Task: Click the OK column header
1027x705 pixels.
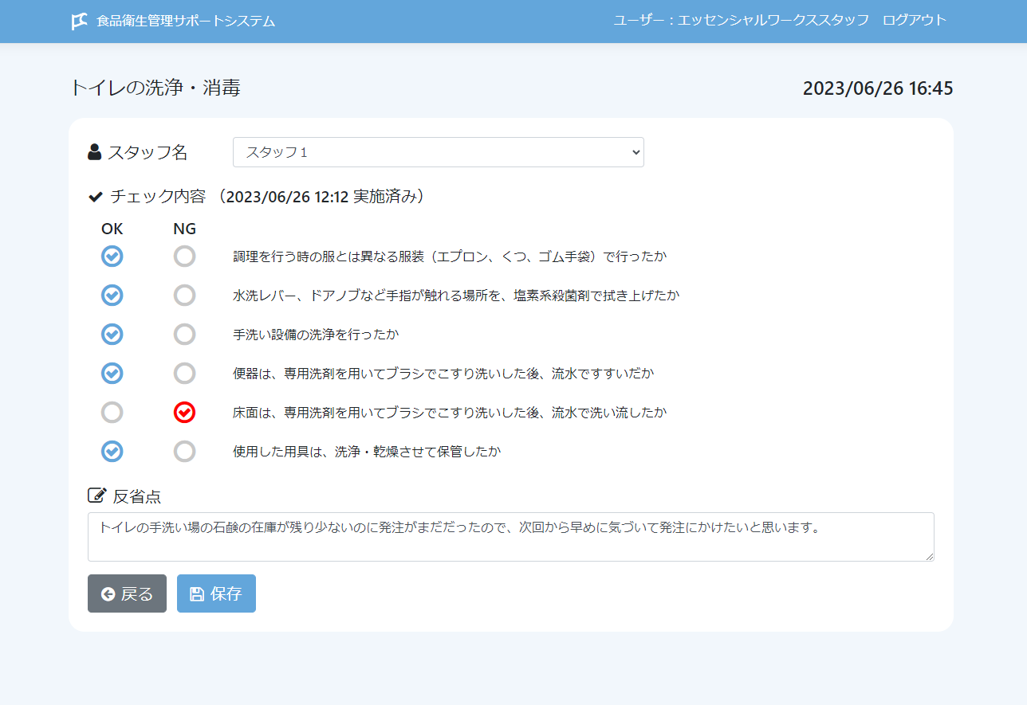Action: pyautogui.click(x=112, y=229)
